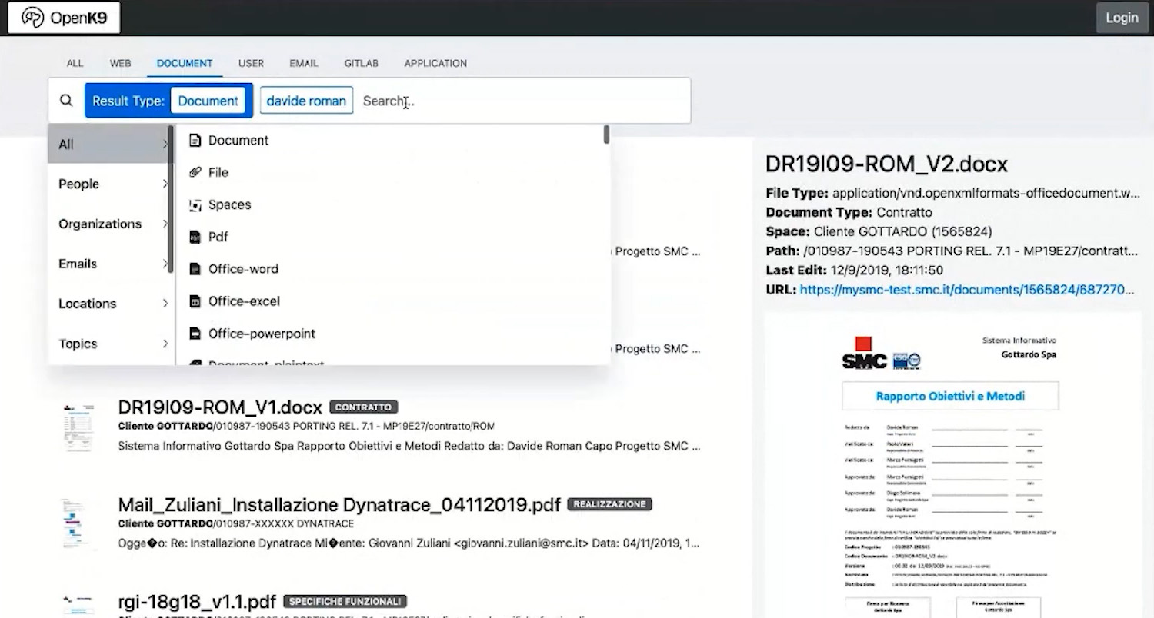This screenshot has height=618, width=1154.
Task: Click the Mail_Zuliani pdf thumbnail
Action: (x=78, y=523)
